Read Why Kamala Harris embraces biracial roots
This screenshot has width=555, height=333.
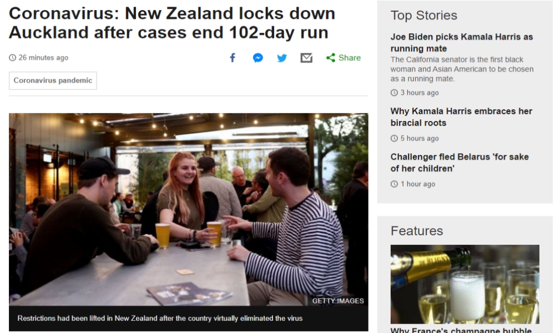pyautogui.click(x=461, y=117)
